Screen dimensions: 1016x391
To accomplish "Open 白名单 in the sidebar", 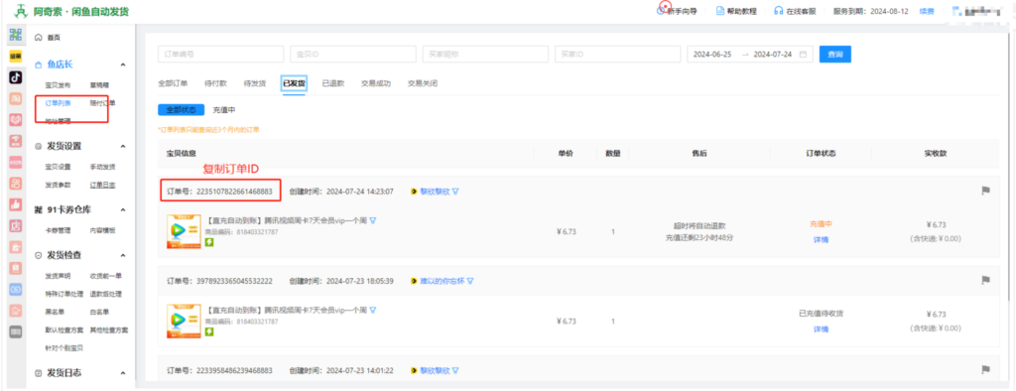I will (99, 312).
